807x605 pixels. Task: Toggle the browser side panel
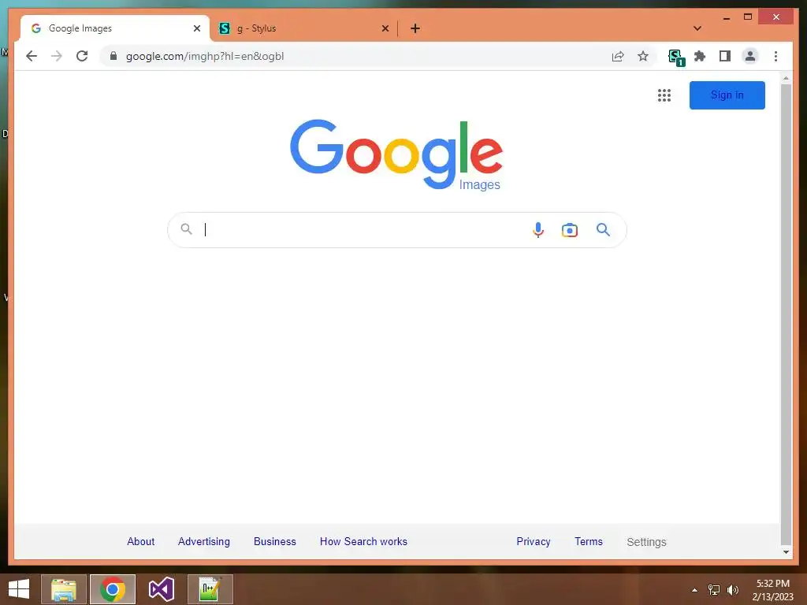[725, 56]
